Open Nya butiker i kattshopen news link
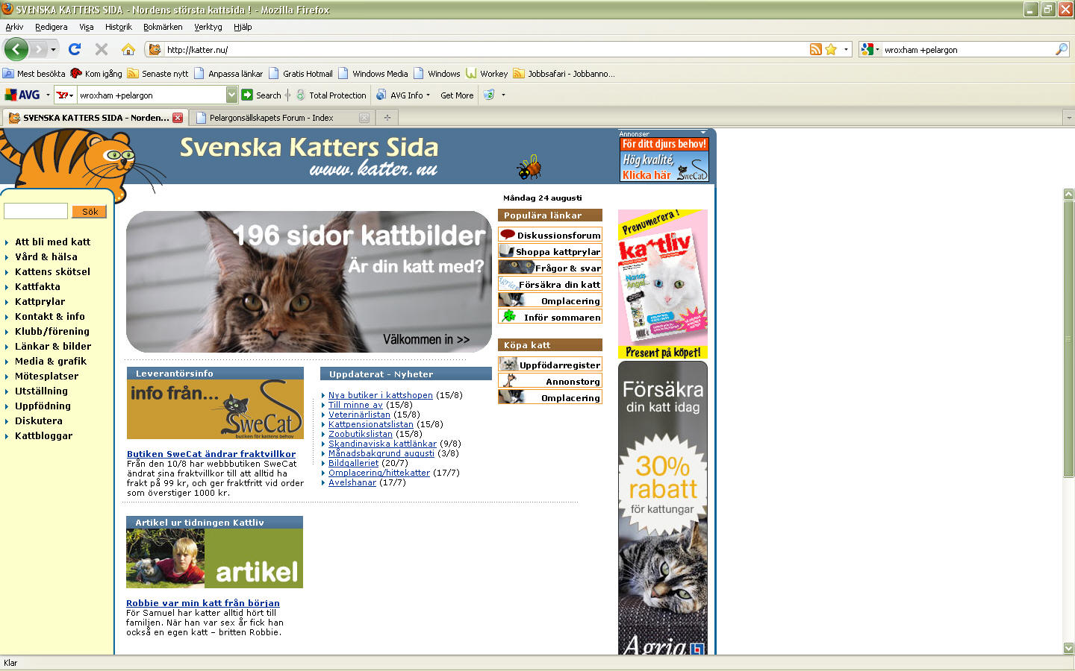1075x671 pixels. [x=381, y=395]
